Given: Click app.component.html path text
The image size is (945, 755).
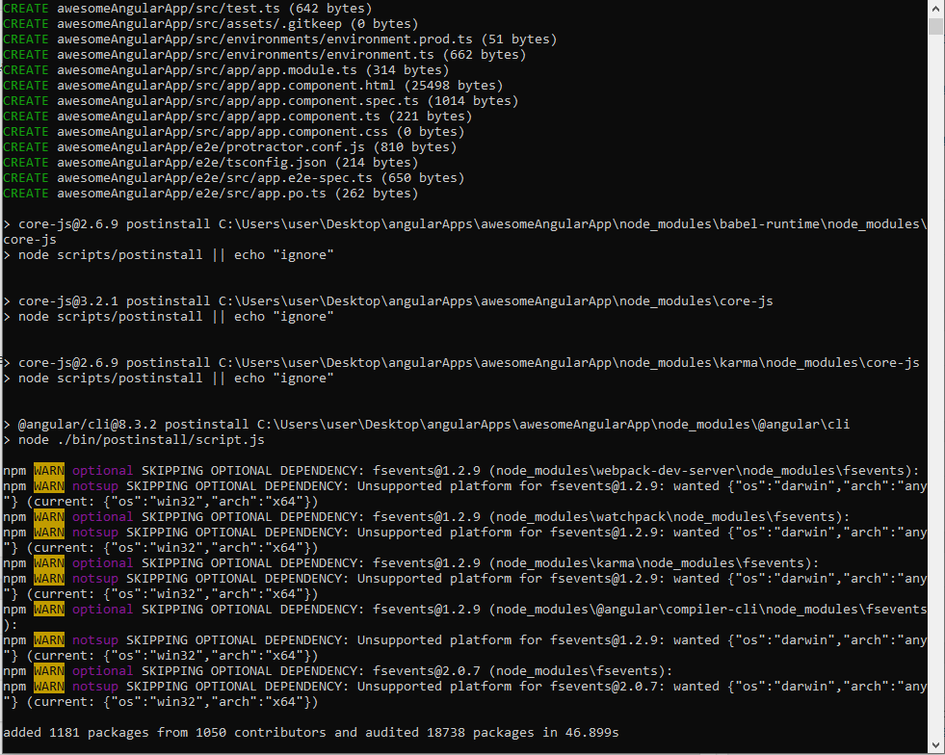Looking at the screenshot, I should tap(226, 86).
